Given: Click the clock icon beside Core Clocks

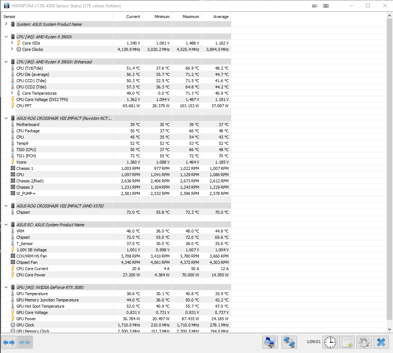Looking at the screenshot, I should pos(18,49).
